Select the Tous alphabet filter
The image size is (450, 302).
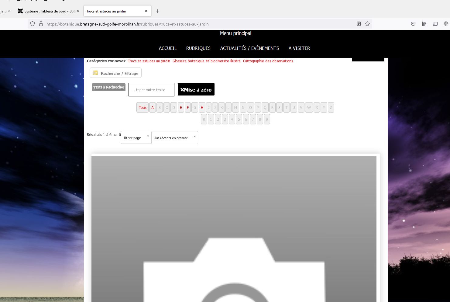(x=143, y=107)
